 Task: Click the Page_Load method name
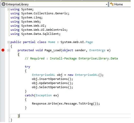52,50
